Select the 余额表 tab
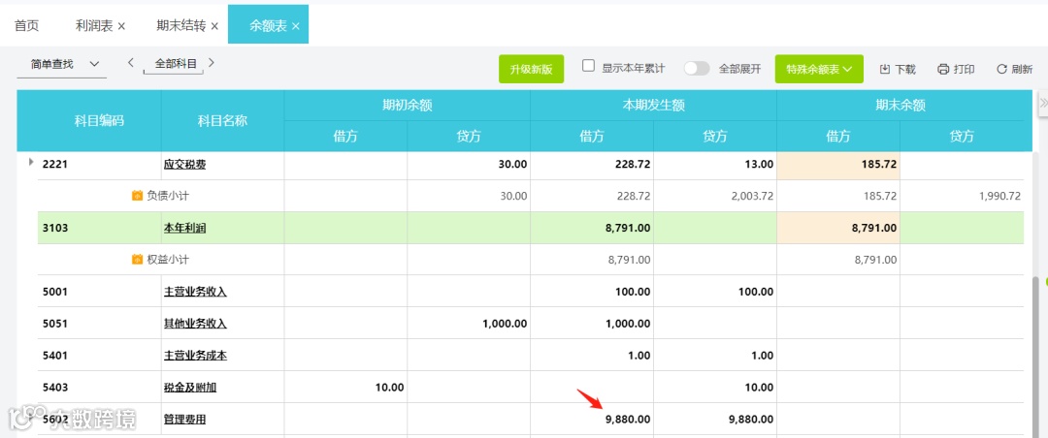This screenshot has height=438, width=1048. point(269,25)
